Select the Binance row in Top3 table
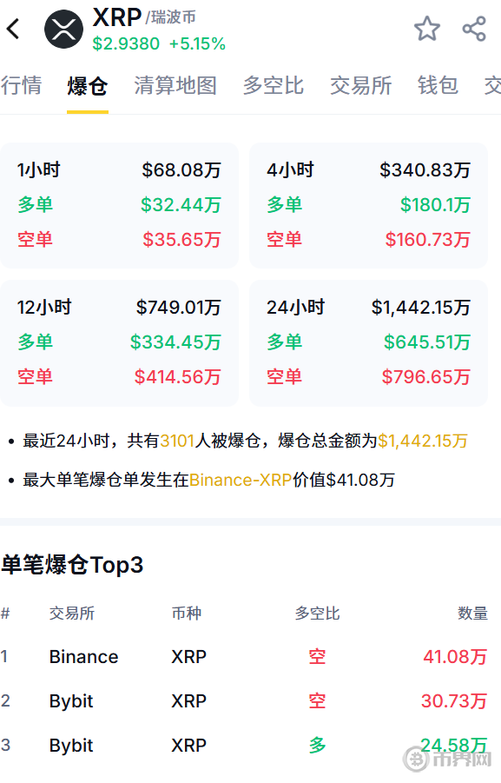This screenshot has width=501, height=783. 245,657
